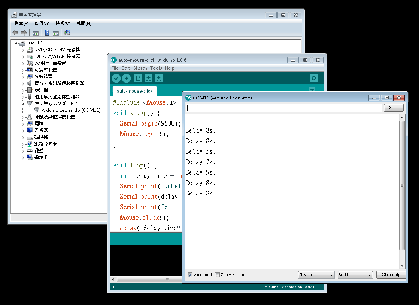This screenshot has width=419, height=305.
Task: Click the 系統裝置 category icon
Action: (x=30, y=77)
